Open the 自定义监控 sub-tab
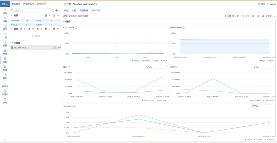Image resolution: width=277 pixels, height=143 pixels. [83, 16]
